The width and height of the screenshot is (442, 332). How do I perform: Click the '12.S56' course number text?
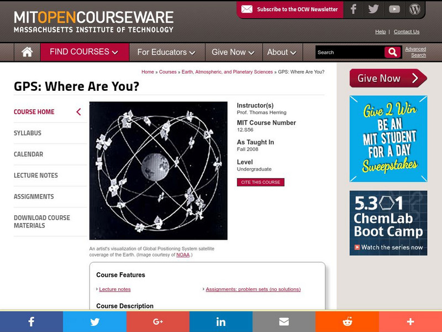coord(245,130)
